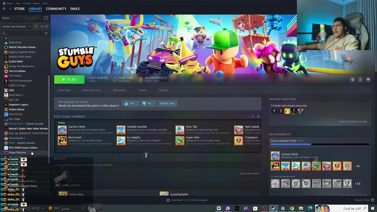The width and height of the screenshot is (377, 212).
Task: Go to previous post-game summary page
Action: (x=247, y=117)
